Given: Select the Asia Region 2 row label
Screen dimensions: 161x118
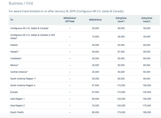Looking at the screenshot, I should coord(17,106).
